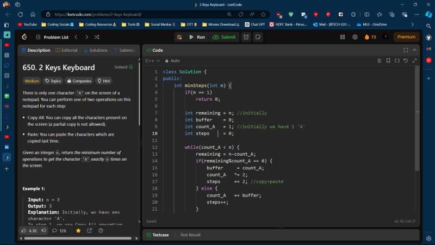
Task: Open the Tools bookmark folder
Action: (130, 24)
